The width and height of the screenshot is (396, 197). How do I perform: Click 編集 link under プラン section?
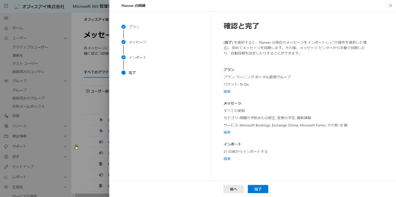(x=227, y=92)
